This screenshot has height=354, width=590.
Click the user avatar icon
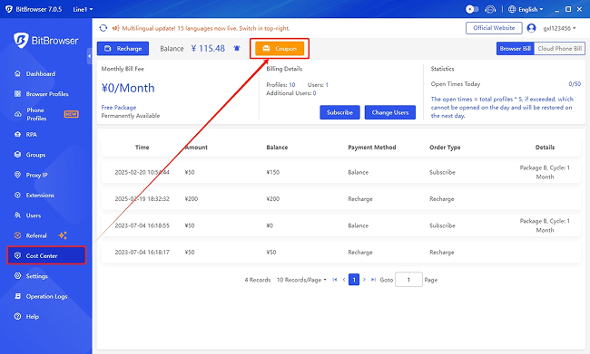tap(531, 28)
